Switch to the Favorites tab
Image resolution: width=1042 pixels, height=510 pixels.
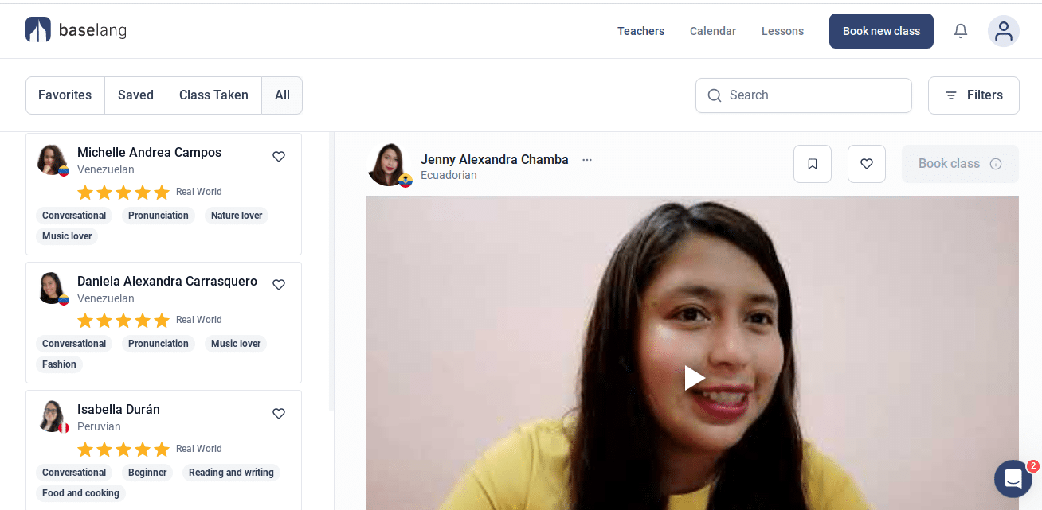click(65, 95)
